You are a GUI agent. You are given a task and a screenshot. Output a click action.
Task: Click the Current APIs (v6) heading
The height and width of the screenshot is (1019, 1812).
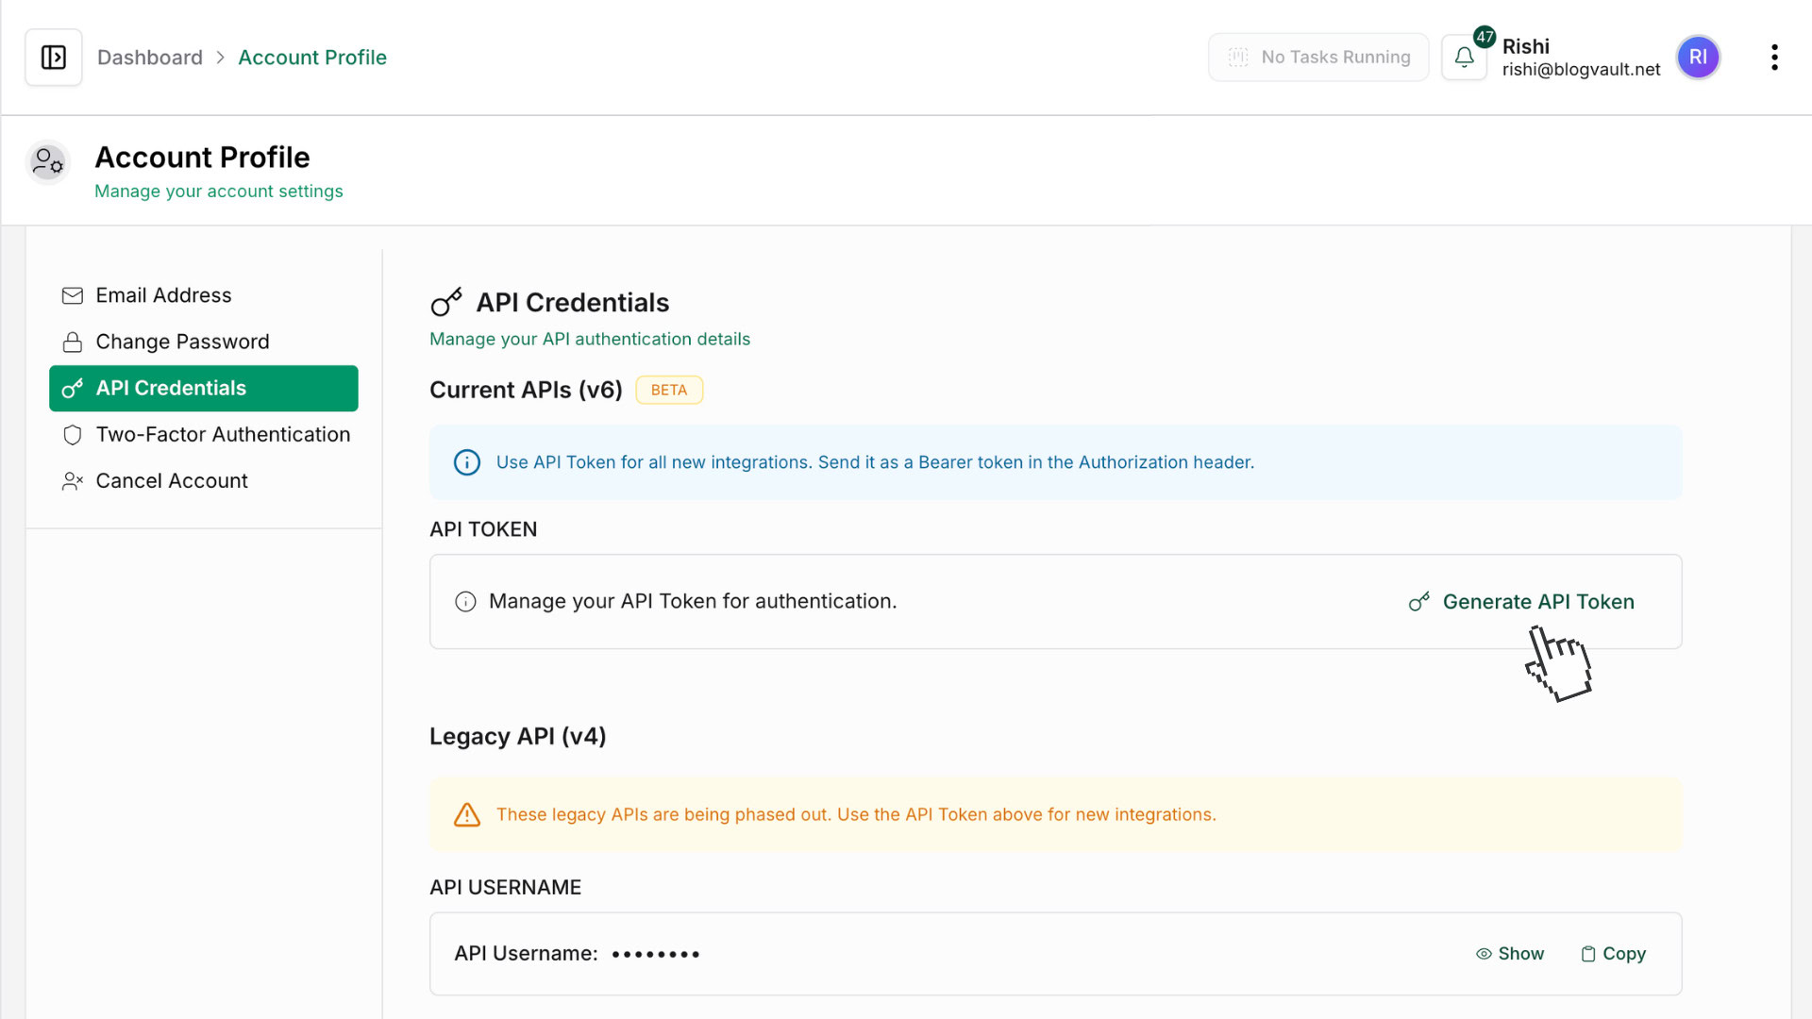[x=526, y=390]
